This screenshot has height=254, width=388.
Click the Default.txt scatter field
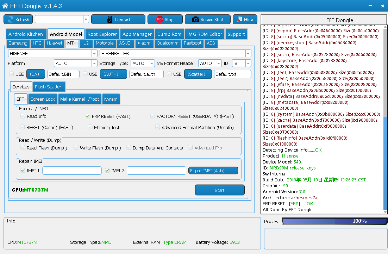tap(233, 74)
